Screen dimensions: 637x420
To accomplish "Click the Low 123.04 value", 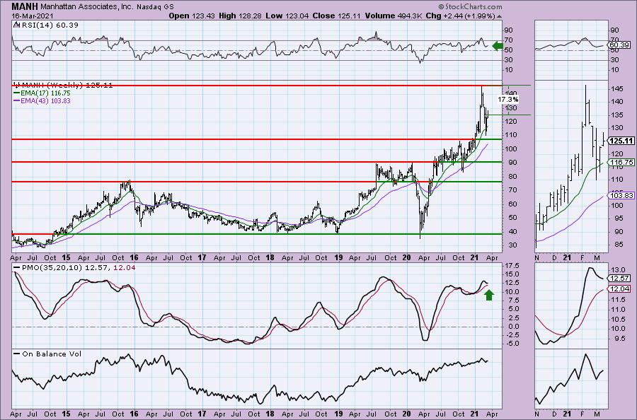I will pos(287,16).
